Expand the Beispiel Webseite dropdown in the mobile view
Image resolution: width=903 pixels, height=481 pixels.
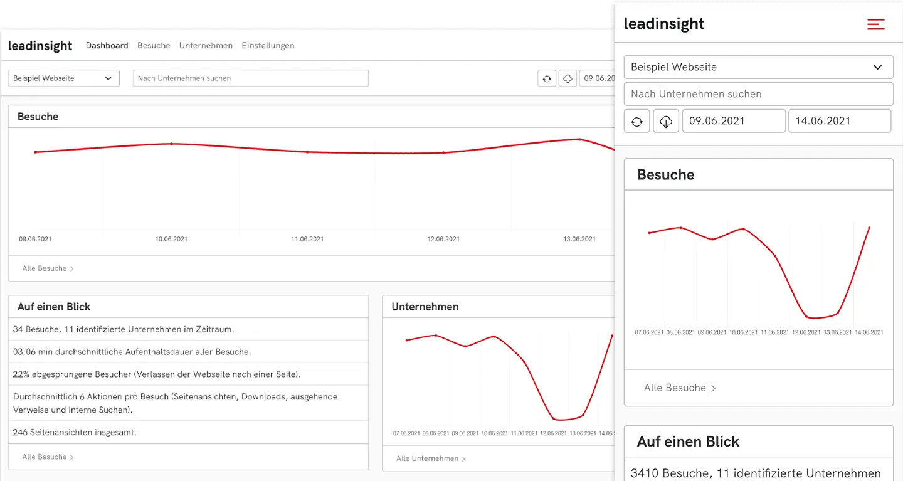click(759, 67)
